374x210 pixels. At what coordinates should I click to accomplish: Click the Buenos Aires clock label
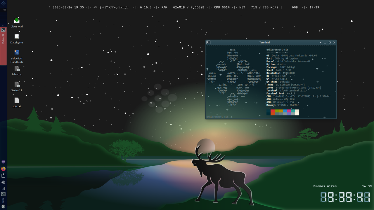[x=325, y=186]
